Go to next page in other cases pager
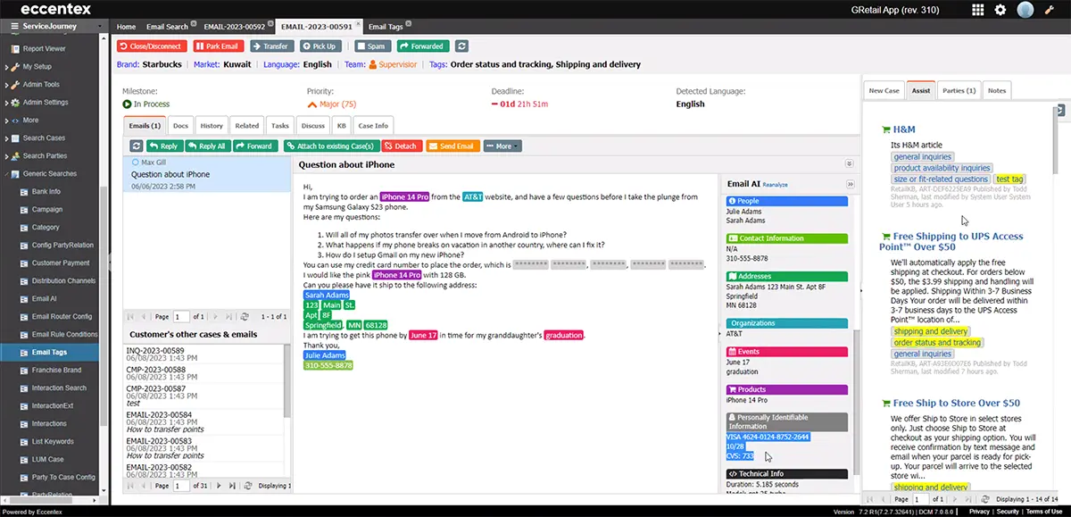The image size is (1071, 517). pos(220,486)
